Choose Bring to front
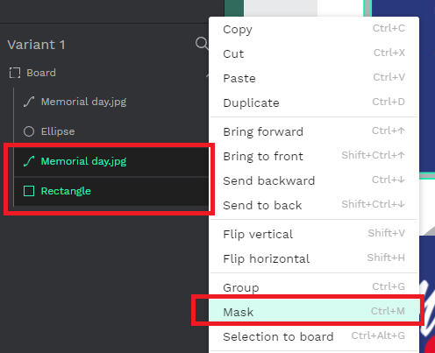The width and height of the screenshot is (435, 353). pos(314,156)
